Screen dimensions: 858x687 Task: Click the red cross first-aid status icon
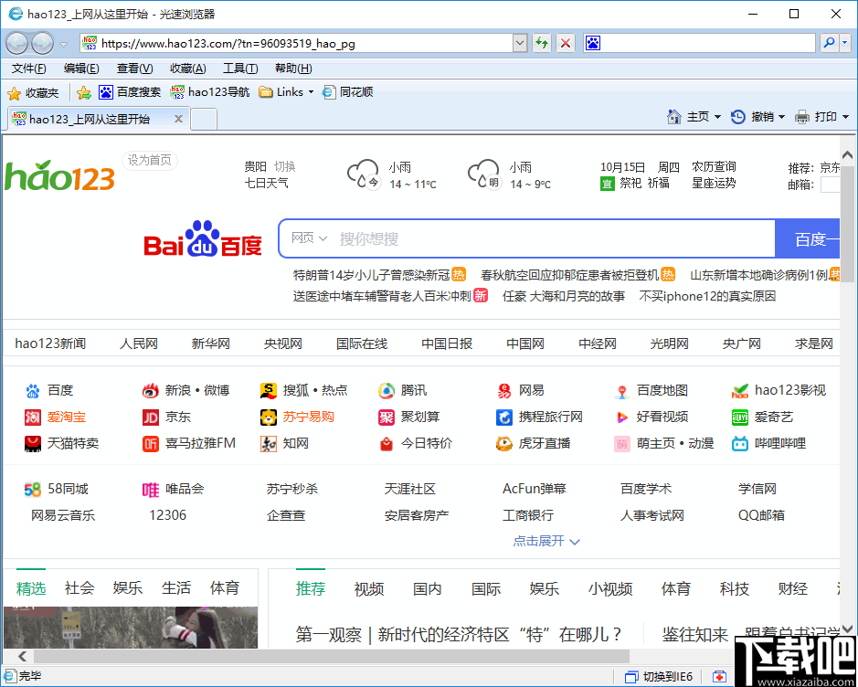click(x=719, y=677)
